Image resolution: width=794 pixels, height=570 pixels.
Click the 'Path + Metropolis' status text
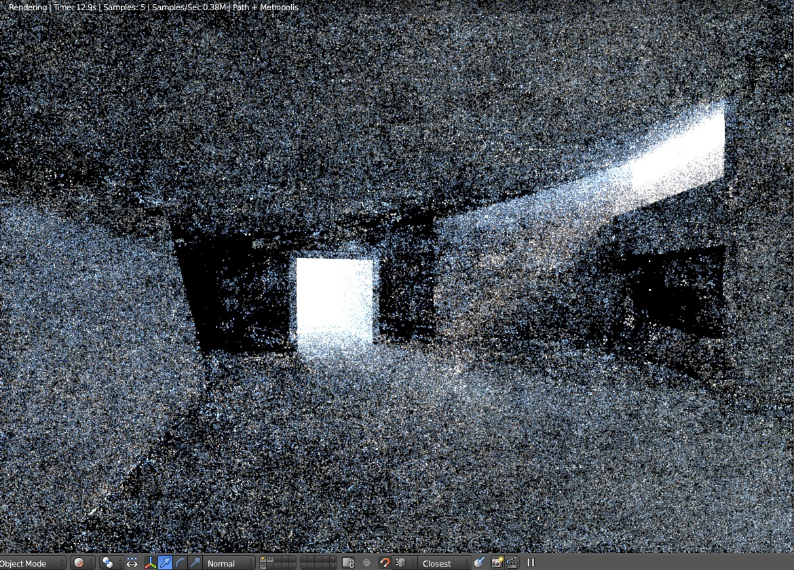(x=265, y=7)
